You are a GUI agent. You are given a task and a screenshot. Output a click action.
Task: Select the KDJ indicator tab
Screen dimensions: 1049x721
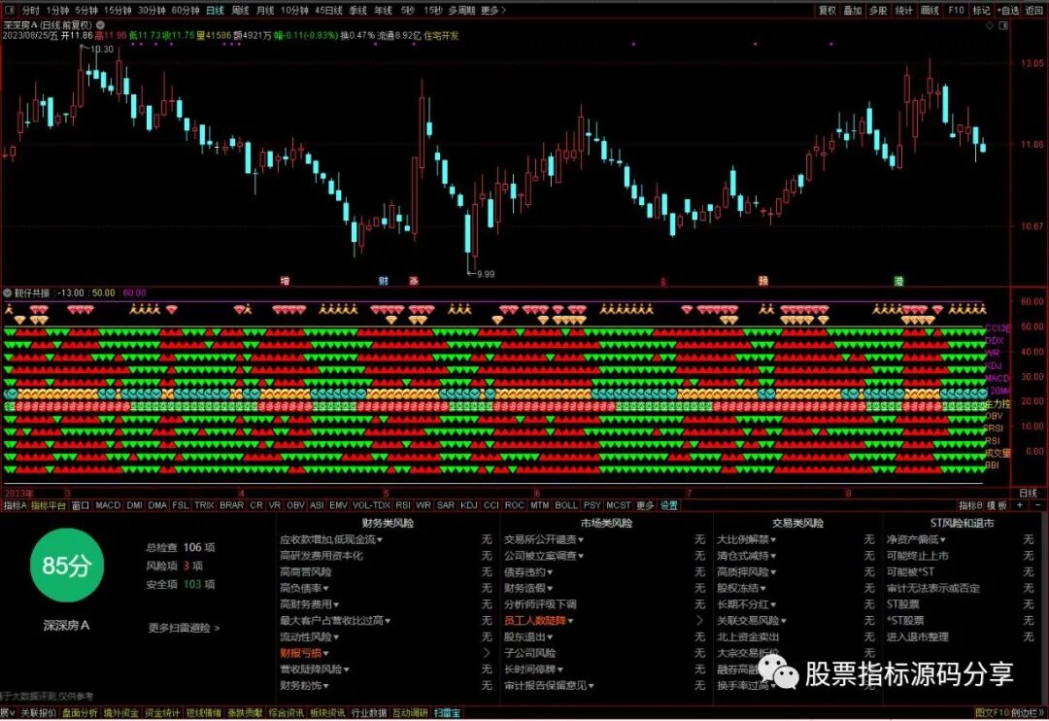pos(469,505)
